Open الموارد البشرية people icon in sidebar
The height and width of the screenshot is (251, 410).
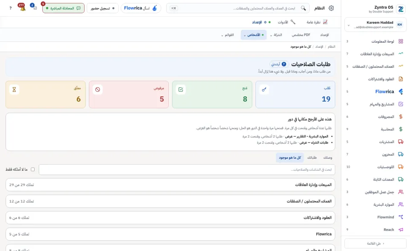pyautogui.click(x=401, y=204)
